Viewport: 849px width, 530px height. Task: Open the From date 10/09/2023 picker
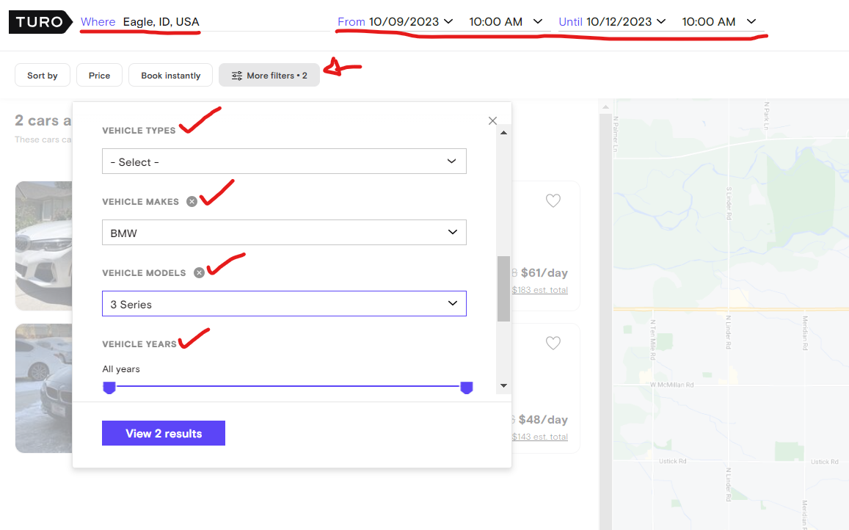(x=411, y=22)
